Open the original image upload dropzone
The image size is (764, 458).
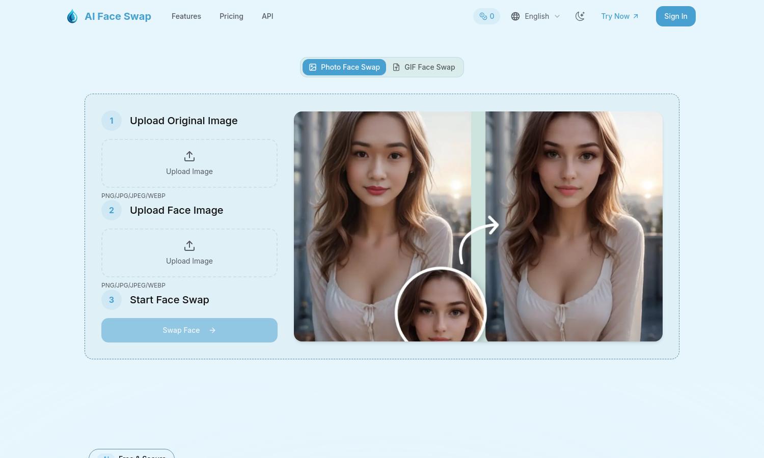pos(189,163)
